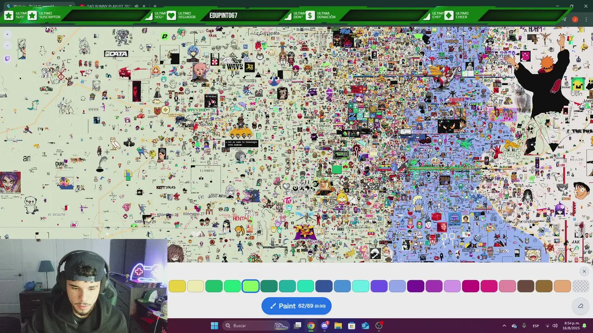Click the solid green square on the canvas
The image size is (593, 333).
[x=336, y=170]
